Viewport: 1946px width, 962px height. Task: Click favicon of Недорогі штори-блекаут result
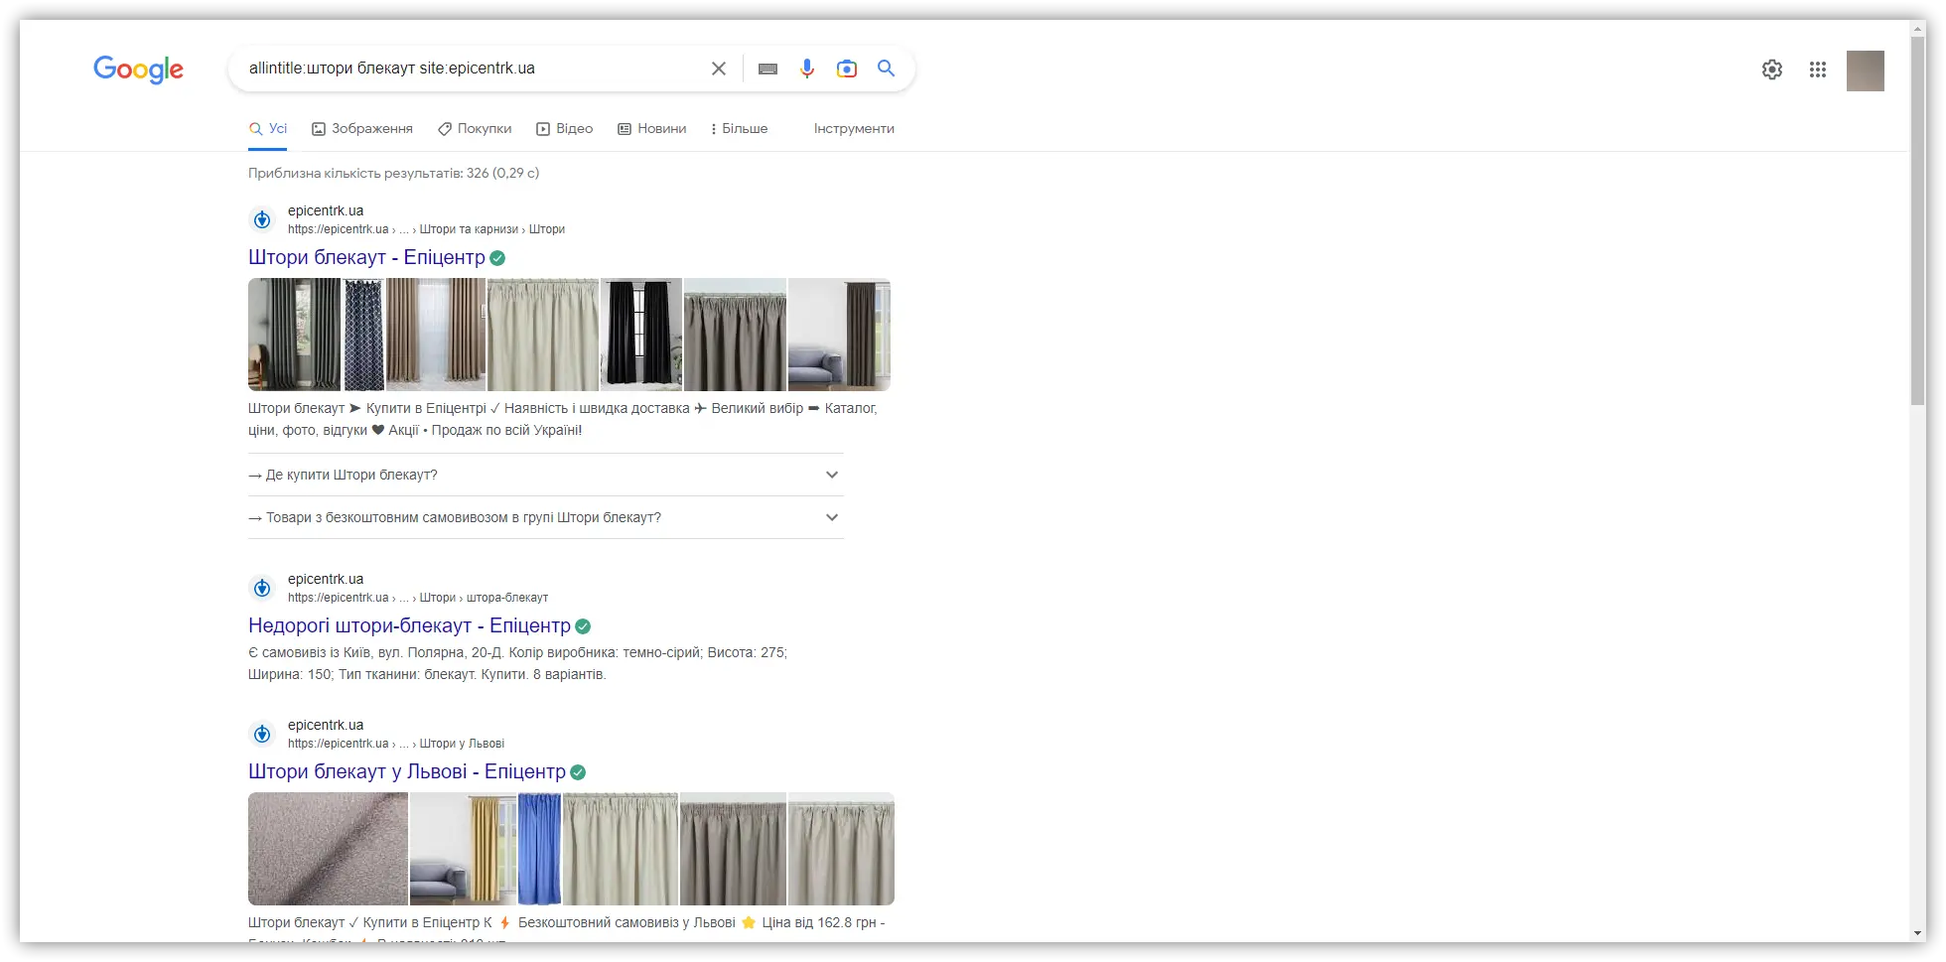(x=262, y=588)
